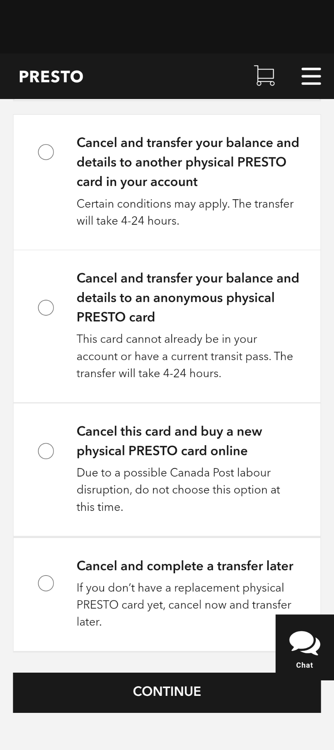Click heading "Cancel this card and buy a new physical PRESTO card online"
This screenshot has width=334, height=750.
coord(169,441)
